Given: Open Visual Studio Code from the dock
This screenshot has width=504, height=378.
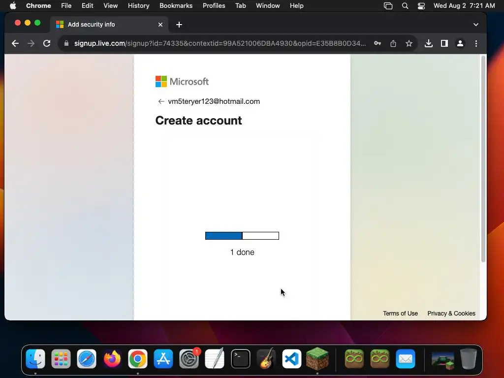Looking at the screenshot, I should click(292, 359).
